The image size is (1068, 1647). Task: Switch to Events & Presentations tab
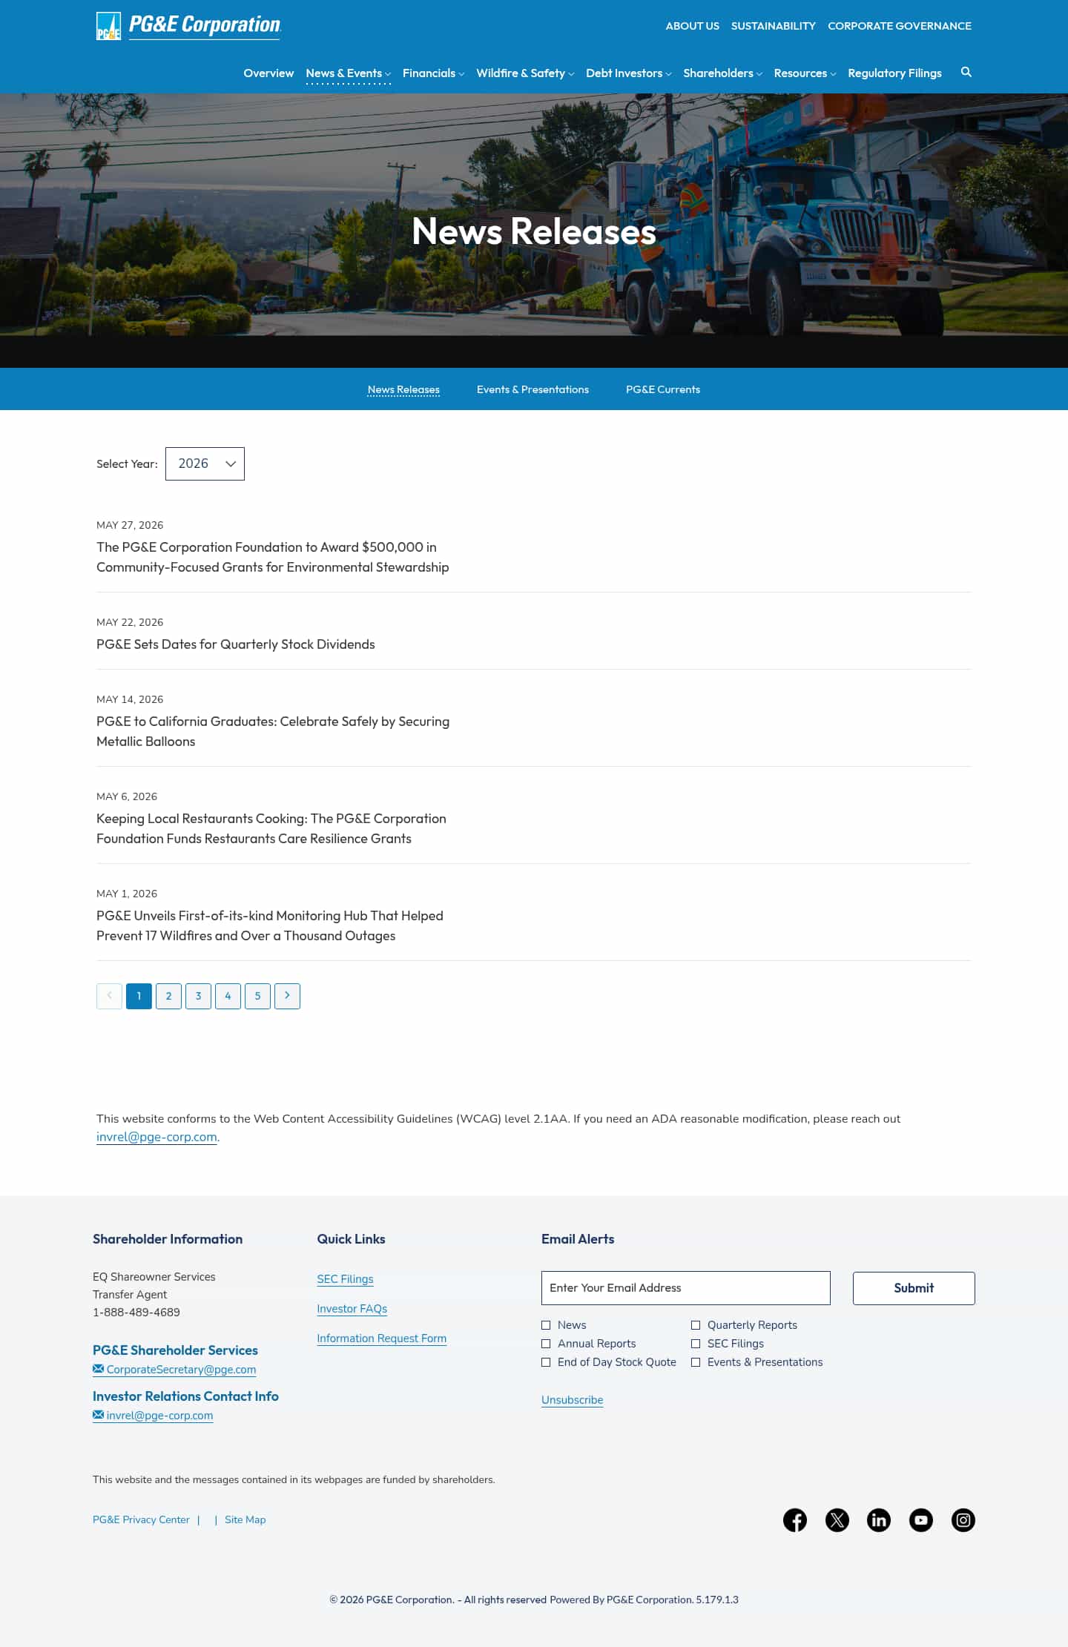pyautogui.click(x=533, y=389)
